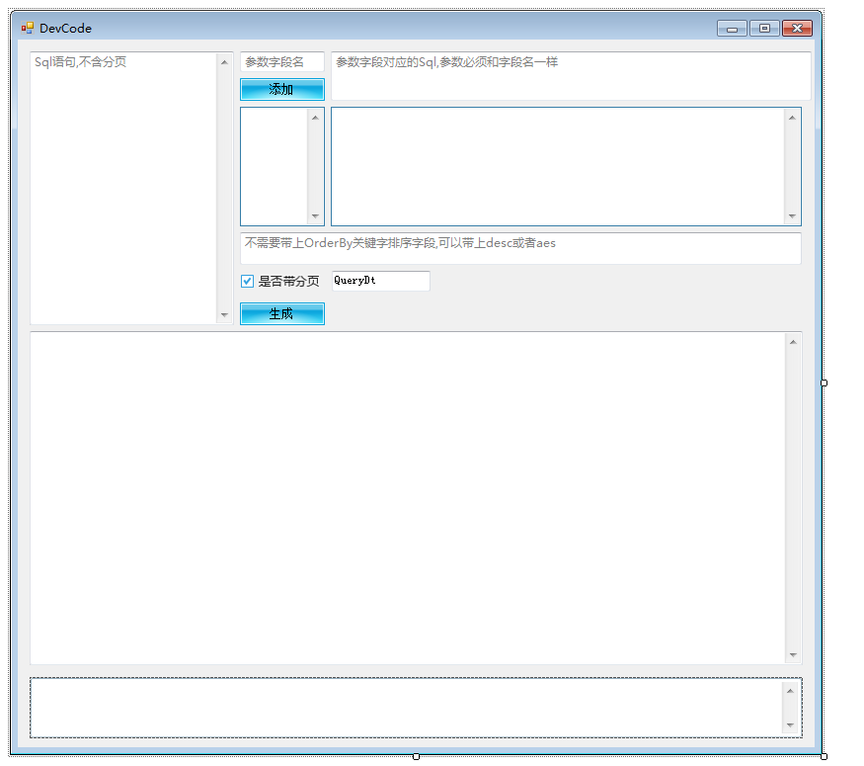Click the QueryDt text field
The height and width of the screenshot is (766, 864).
381,281
